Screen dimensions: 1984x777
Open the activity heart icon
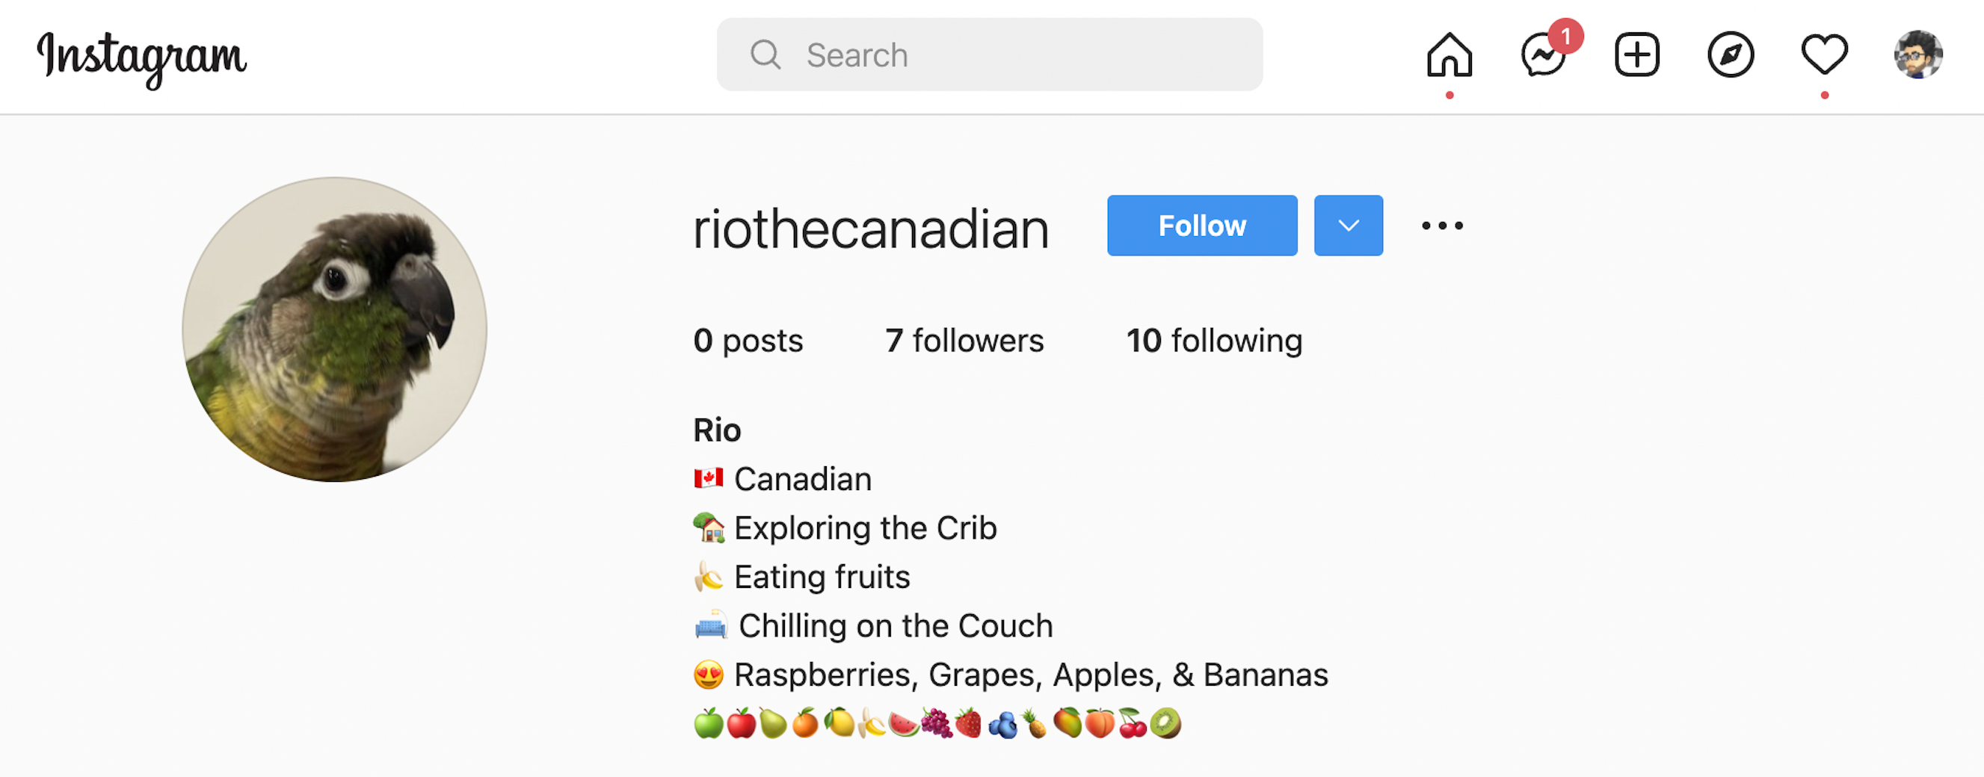[1825, 55]
